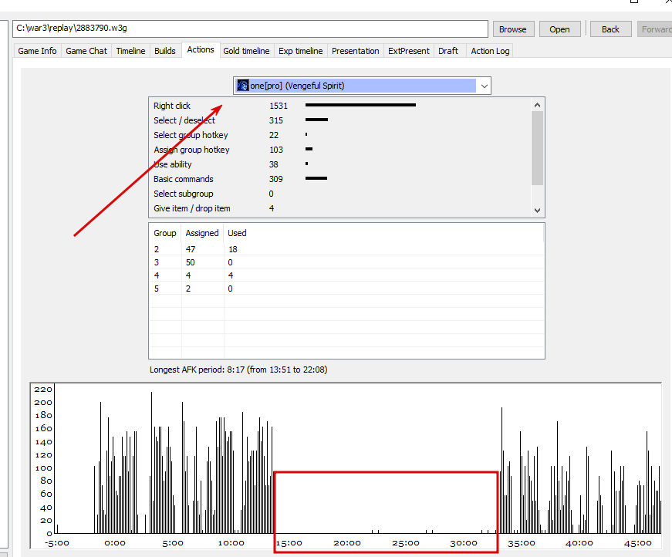Click the Assigned column header
This screenshot has height=557, width=672.
click(202, 233)
